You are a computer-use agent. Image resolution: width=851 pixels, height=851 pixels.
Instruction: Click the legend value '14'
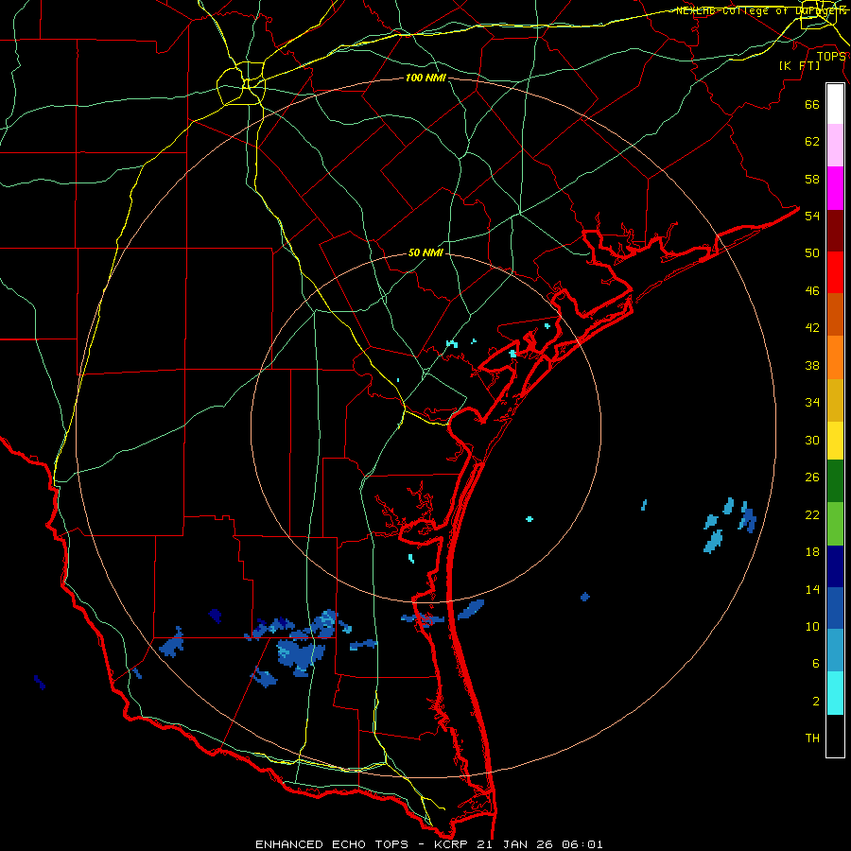tap(812, 589)
